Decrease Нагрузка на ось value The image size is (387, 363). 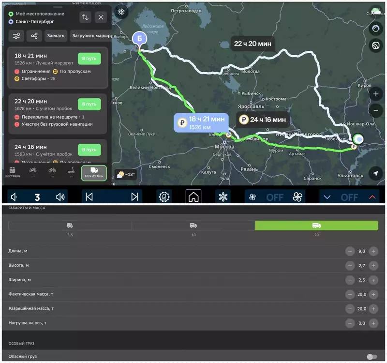click(x=350, y=323)
